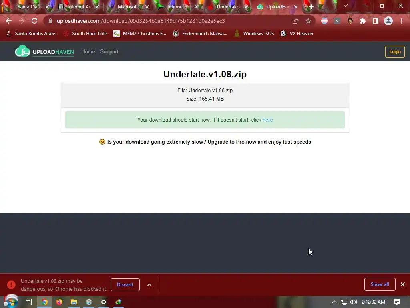Click the globe app icon on taskbar
Image resolution: width=410 pixels, height=308 pixels.
89,302
